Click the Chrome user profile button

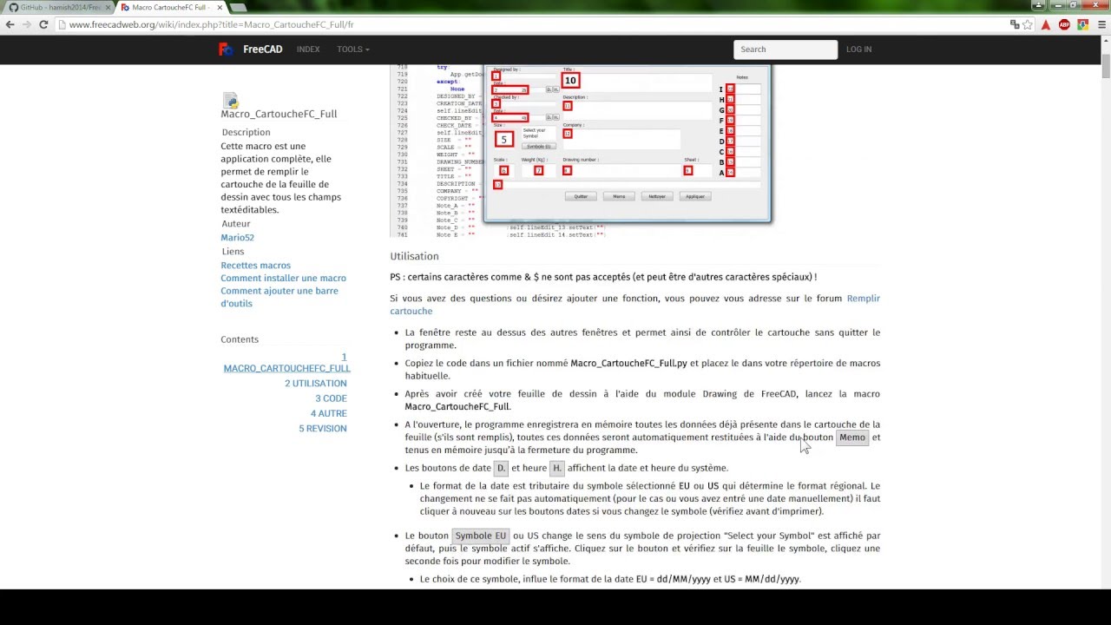pos(1038,5)
